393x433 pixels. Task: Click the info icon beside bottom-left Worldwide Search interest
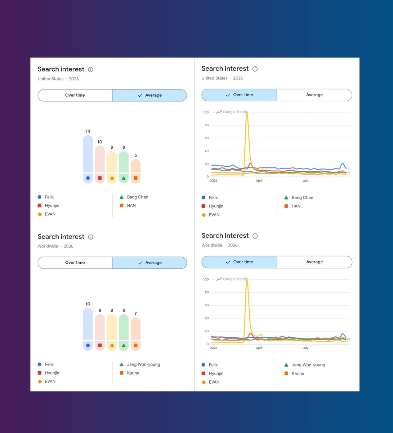coord(91,237)
